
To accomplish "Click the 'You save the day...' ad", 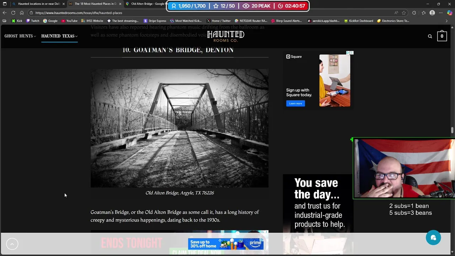I will pos(318,214).
